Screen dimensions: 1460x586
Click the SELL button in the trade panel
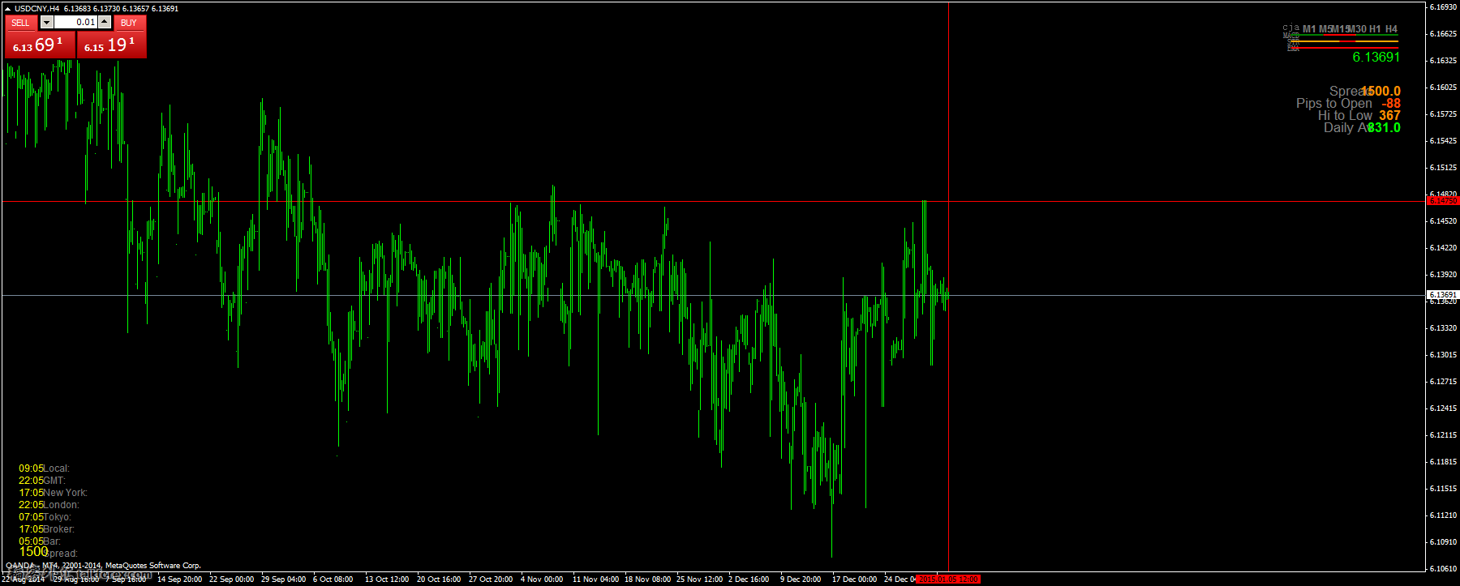[x=21, y=23]
